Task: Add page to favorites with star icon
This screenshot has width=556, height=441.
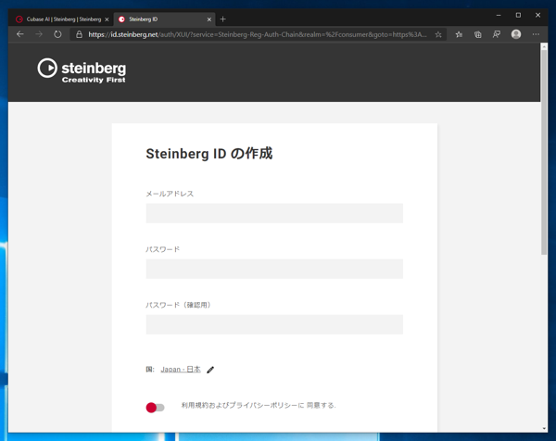Action: (x=438, y=34)
